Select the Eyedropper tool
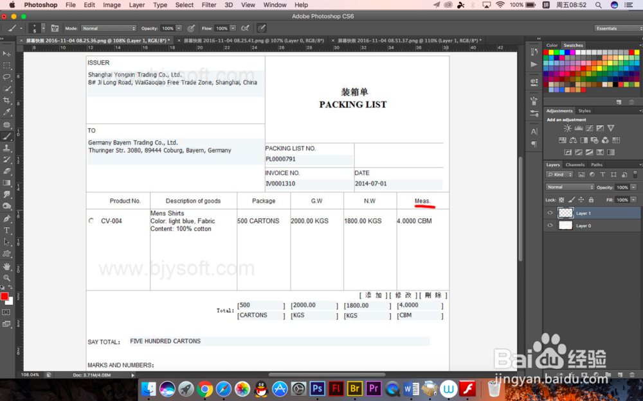This screenshot has height=401, width=643. tap(6, 112)
